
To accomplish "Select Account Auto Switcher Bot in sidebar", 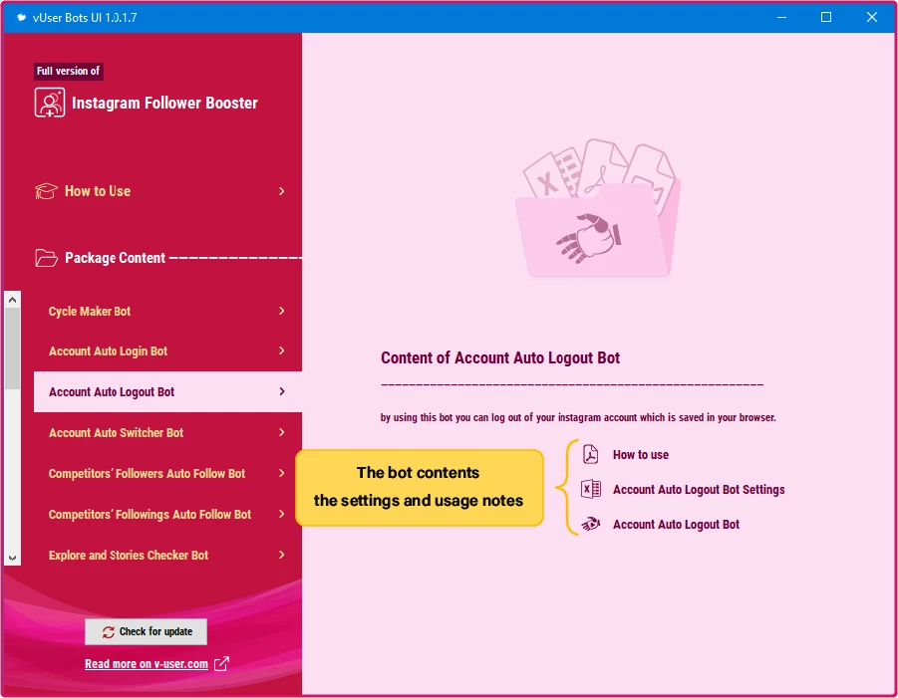I will pyautogui.click(x=167, y=432).
